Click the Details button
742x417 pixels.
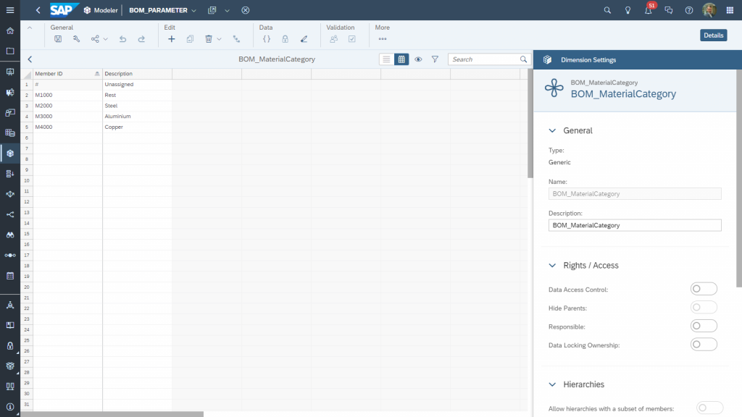coord(713,35)
